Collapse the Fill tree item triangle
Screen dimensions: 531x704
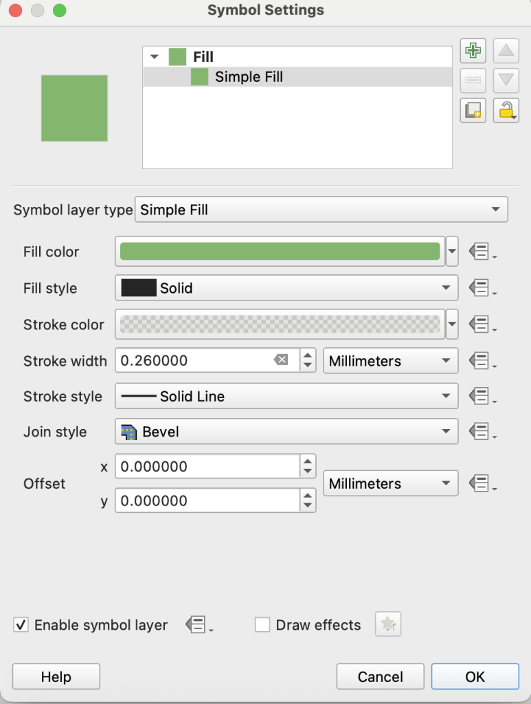point(153,57)
